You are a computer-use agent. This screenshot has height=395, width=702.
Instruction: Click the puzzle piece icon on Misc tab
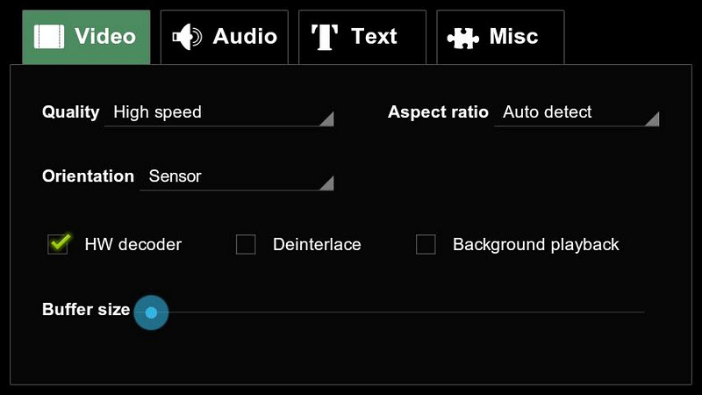click(x=462, y=38)
